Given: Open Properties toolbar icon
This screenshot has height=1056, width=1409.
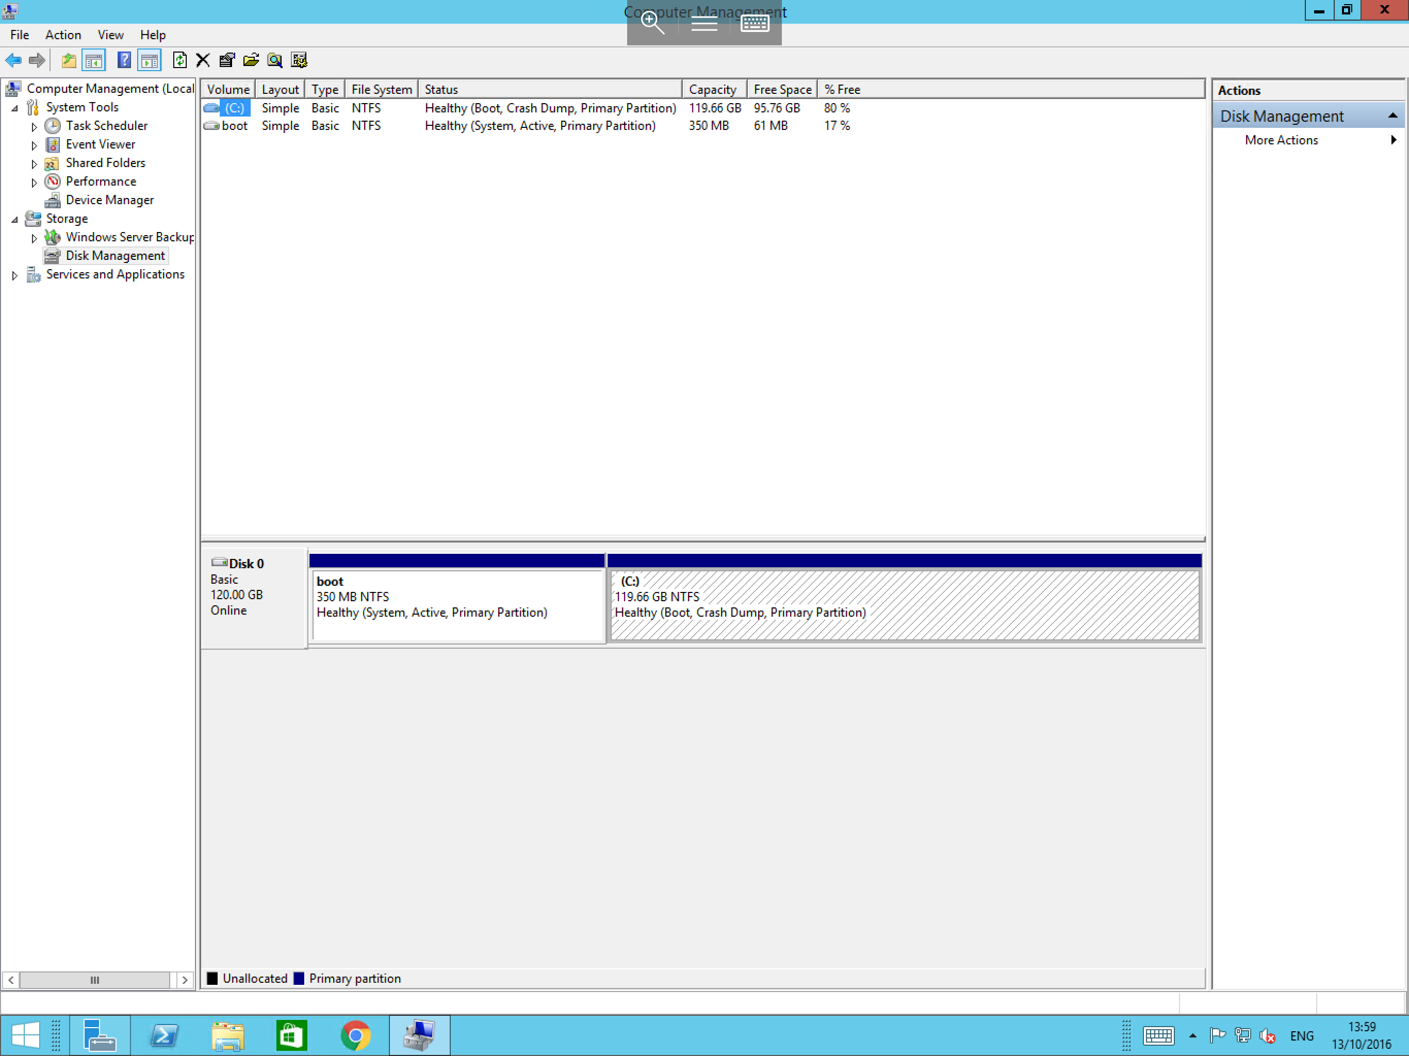Looking at the screenshot, I should pos(227,60).
